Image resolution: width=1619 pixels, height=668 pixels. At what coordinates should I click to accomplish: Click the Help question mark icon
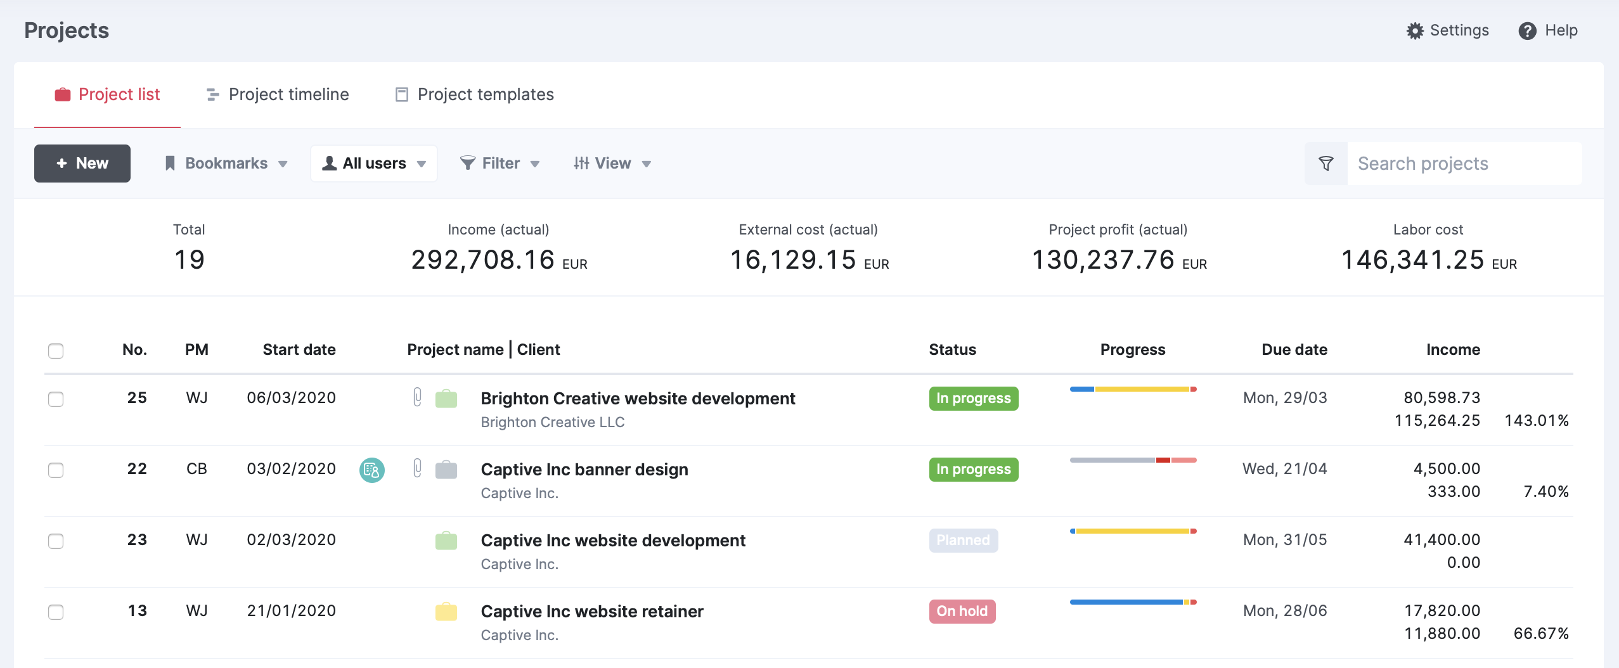pyautogui.click(x=1527, y=30)
